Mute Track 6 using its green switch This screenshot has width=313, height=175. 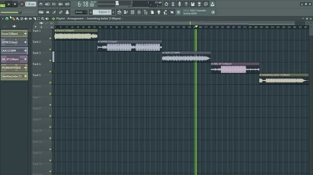50,94
